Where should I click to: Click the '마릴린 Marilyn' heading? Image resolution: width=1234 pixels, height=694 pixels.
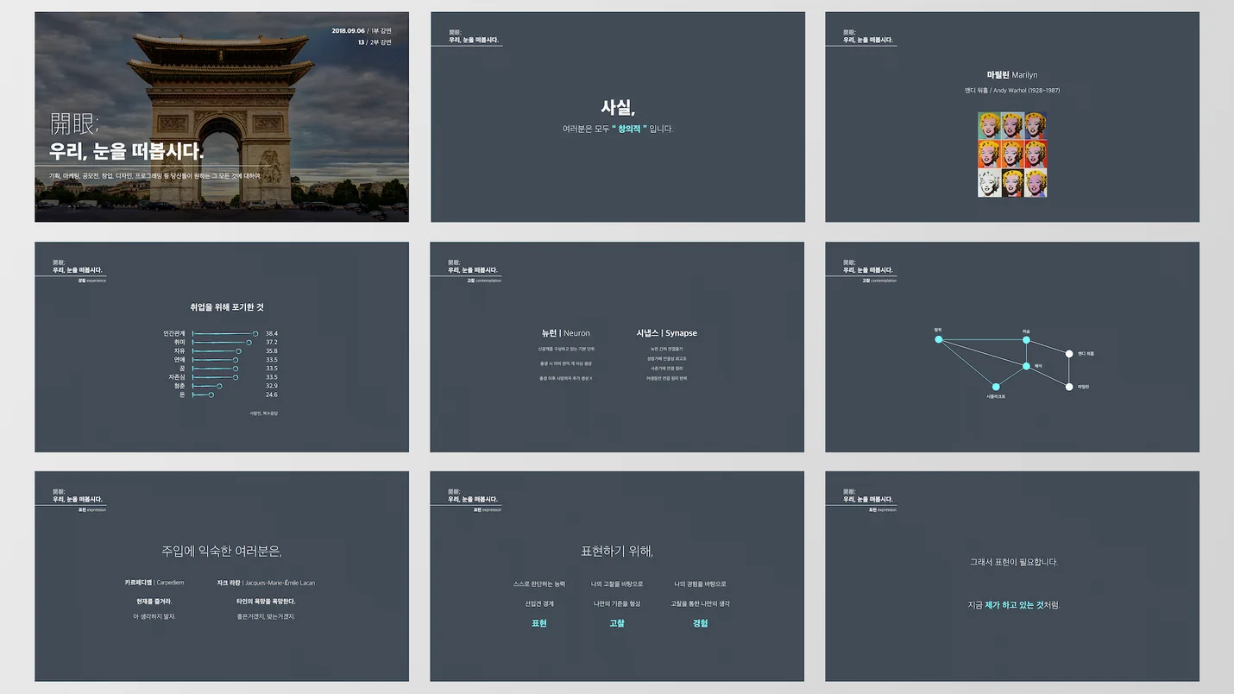1012,75
